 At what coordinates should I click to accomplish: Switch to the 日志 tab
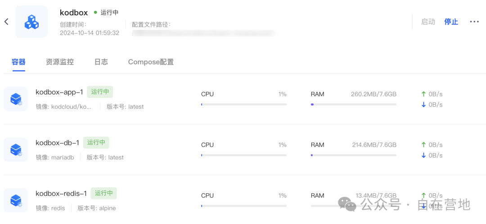tap(101, 62)
